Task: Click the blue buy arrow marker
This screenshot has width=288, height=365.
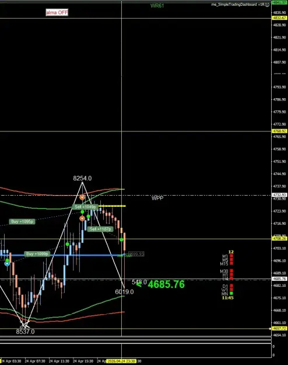Action: coord(7,263)
